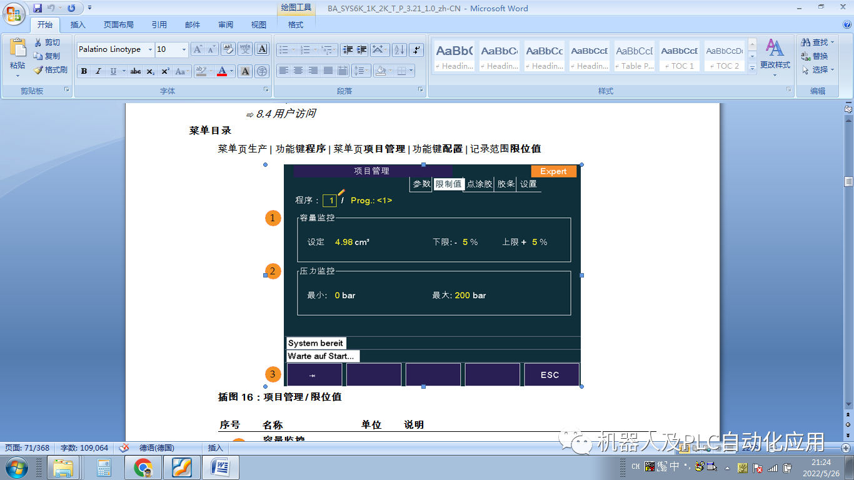The image size is (854, 480).
Task: Click the Show/Hide paragraph marks icon
Action: tap(416, 50)
